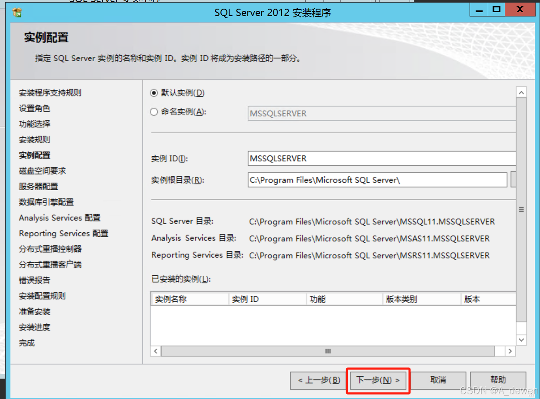
Task: Select the Setup Role step
Action: point(34,109)
